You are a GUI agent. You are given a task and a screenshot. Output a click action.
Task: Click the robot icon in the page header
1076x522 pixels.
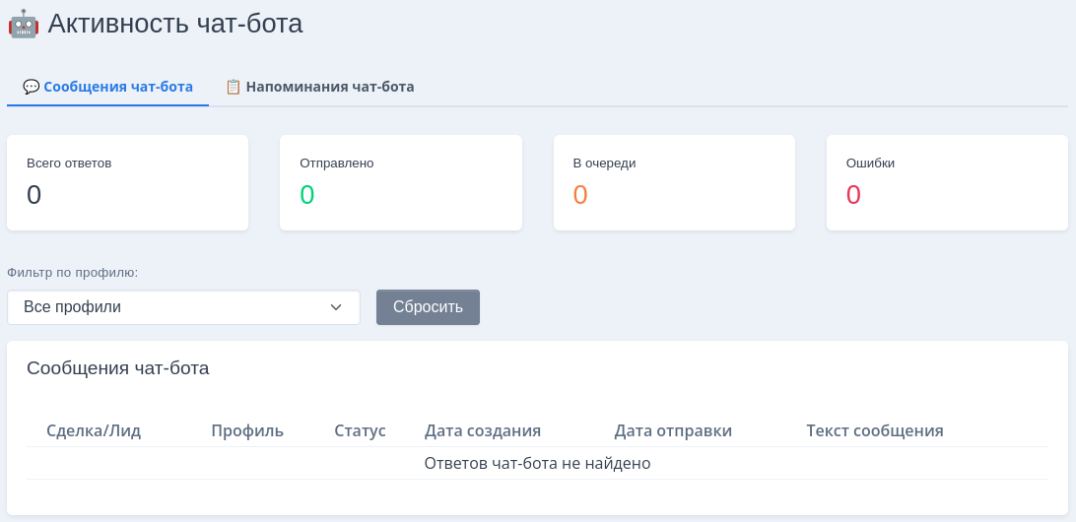pyautogui.click(x=23, y=24)
